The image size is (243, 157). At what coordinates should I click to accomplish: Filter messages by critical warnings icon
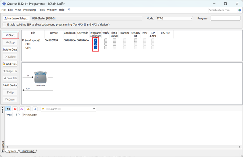[x=22, y=109]
